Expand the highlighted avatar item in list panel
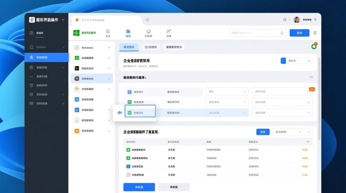 109,79
